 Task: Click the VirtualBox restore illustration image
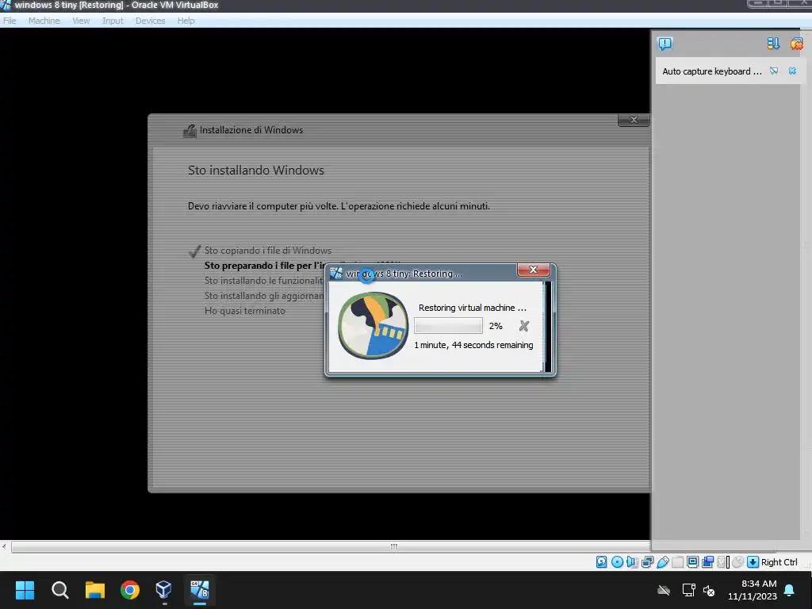(x=373, y=325)
